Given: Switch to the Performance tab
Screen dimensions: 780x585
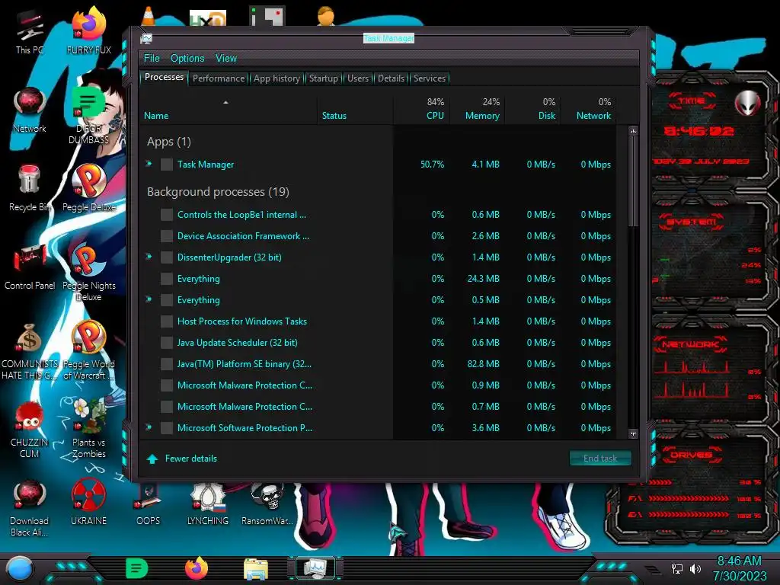Looking at the screenshot, I should 219,78.
